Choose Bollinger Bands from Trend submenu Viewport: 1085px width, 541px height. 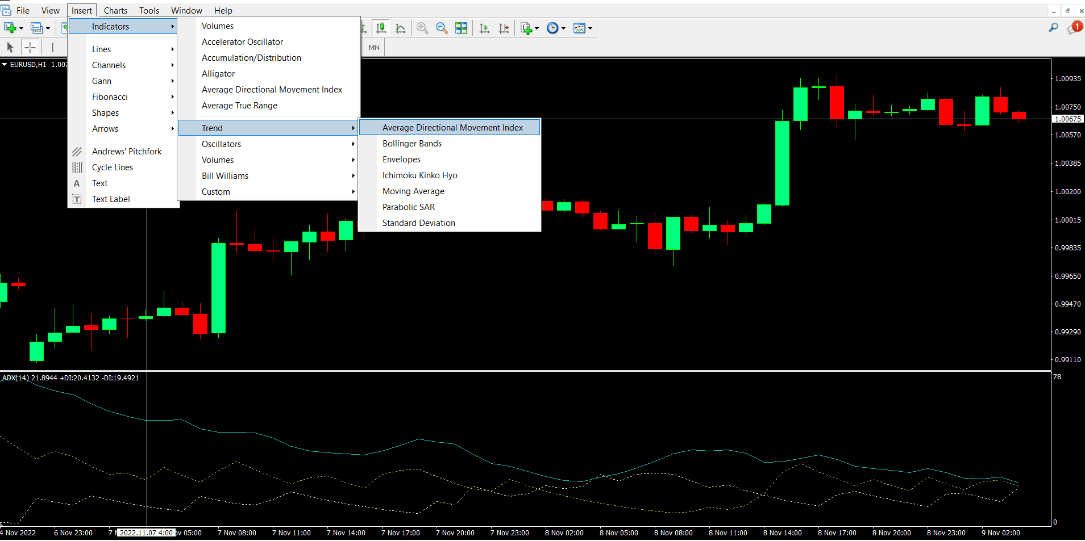[x=450, y=144]
